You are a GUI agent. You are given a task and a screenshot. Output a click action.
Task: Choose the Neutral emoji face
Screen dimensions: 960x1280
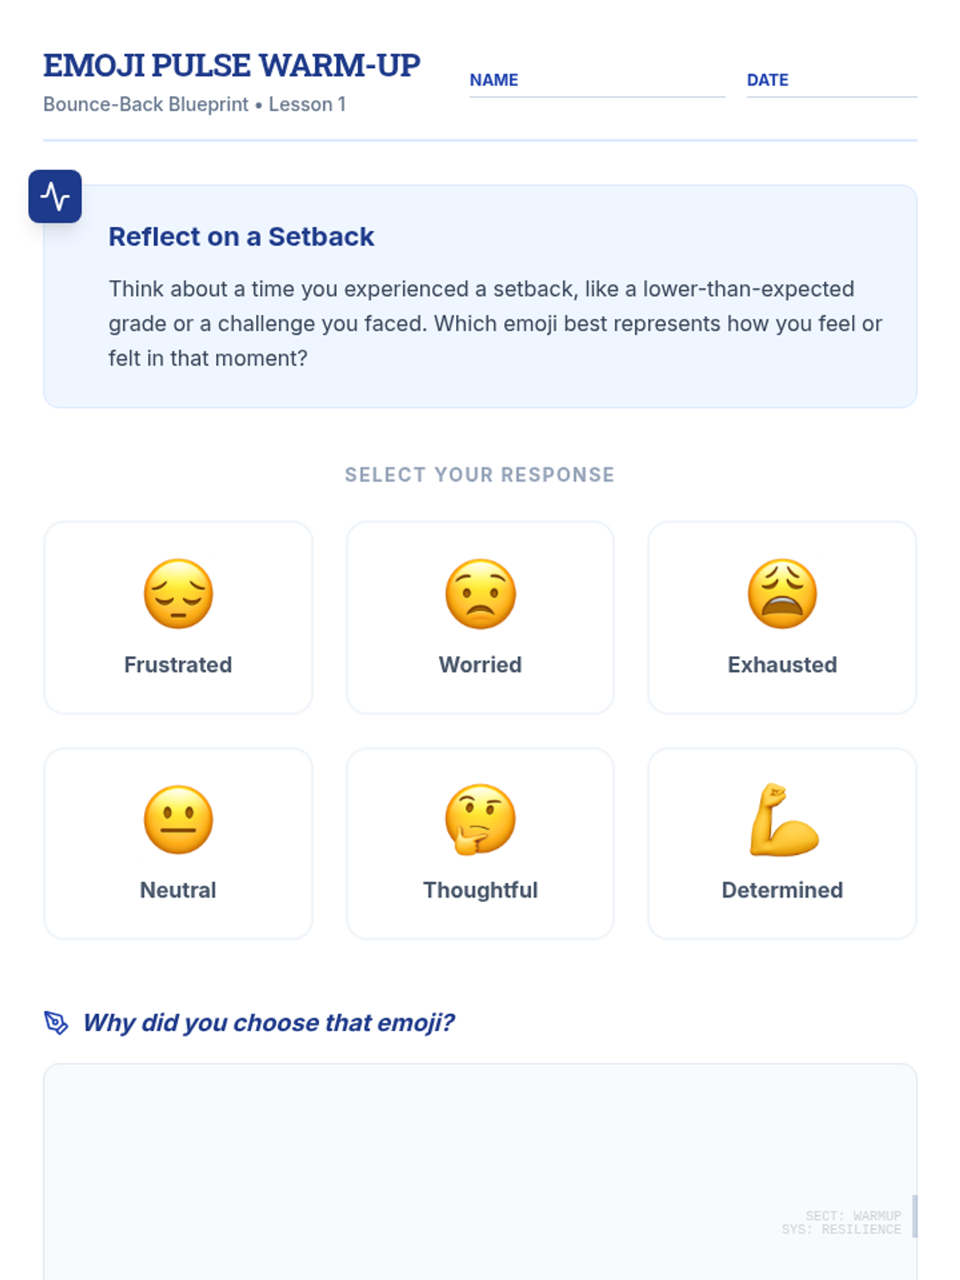click(178, 820)
